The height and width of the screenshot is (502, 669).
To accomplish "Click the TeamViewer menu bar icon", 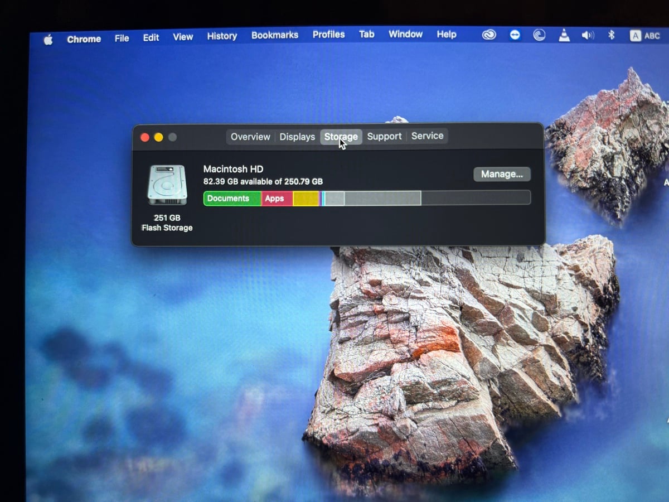I will (x=515, y=35).
